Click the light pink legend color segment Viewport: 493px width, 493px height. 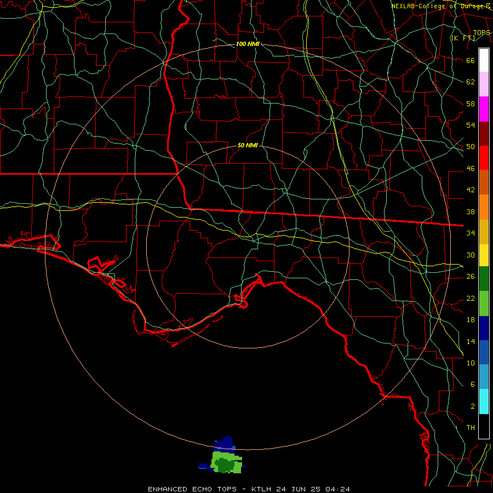pyautogui.click(x=484, y=84)
